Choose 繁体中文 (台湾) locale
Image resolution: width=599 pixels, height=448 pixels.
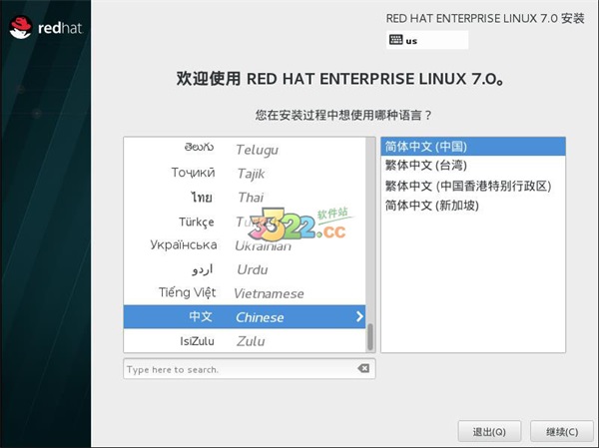click(473, 166)
